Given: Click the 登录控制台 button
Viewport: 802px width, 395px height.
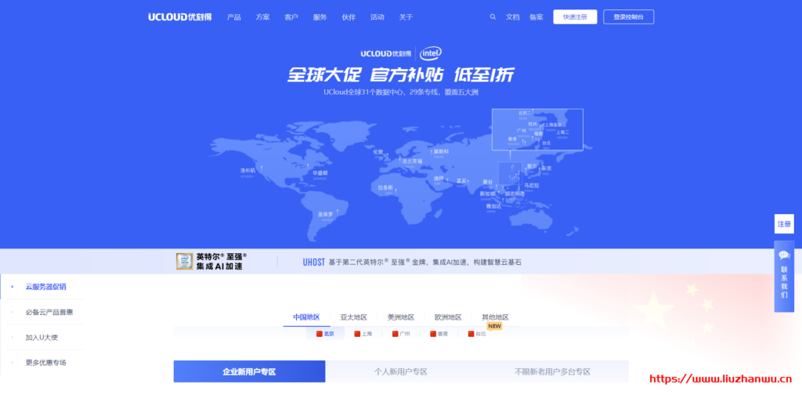Looking at the screenshot, I should pyautogui.click(x=629, y=17).
